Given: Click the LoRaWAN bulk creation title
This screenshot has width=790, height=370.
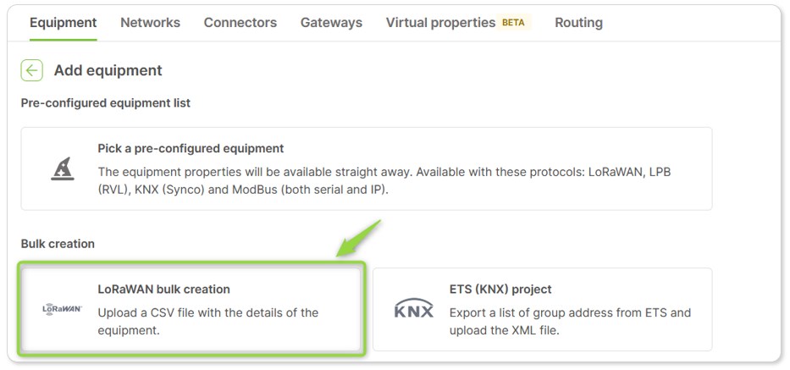Looking at the screenshot, I should (x=163, y=290).
